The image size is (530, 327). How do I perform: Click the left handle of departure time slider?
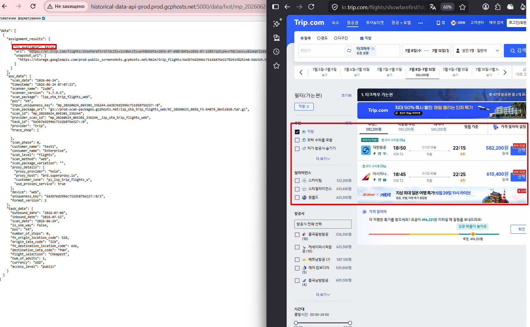[296, 323]
